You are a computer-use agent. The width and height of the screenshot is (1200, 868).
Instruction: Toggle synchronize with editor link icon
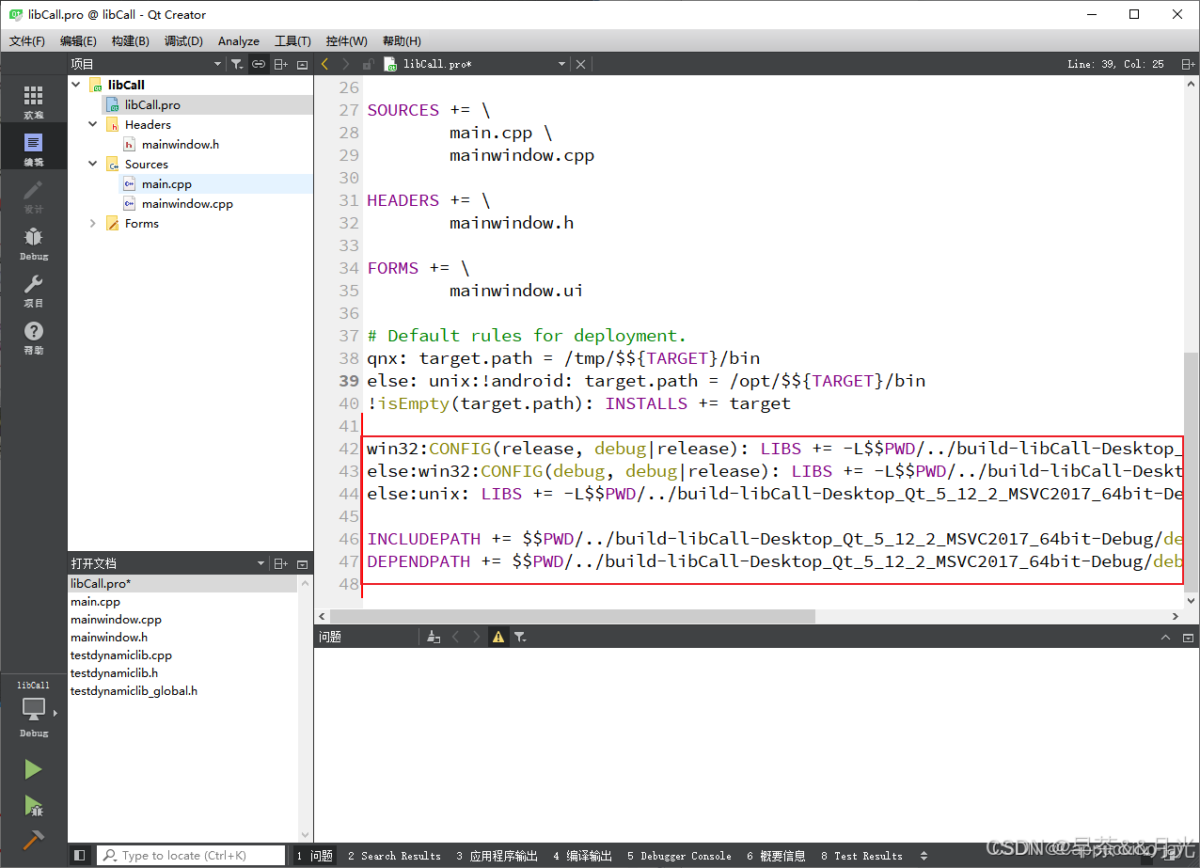[x=259, y=64]
